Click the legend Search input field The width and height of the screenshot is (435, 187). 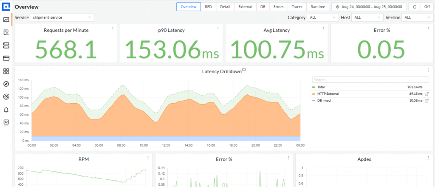(370, 79)
